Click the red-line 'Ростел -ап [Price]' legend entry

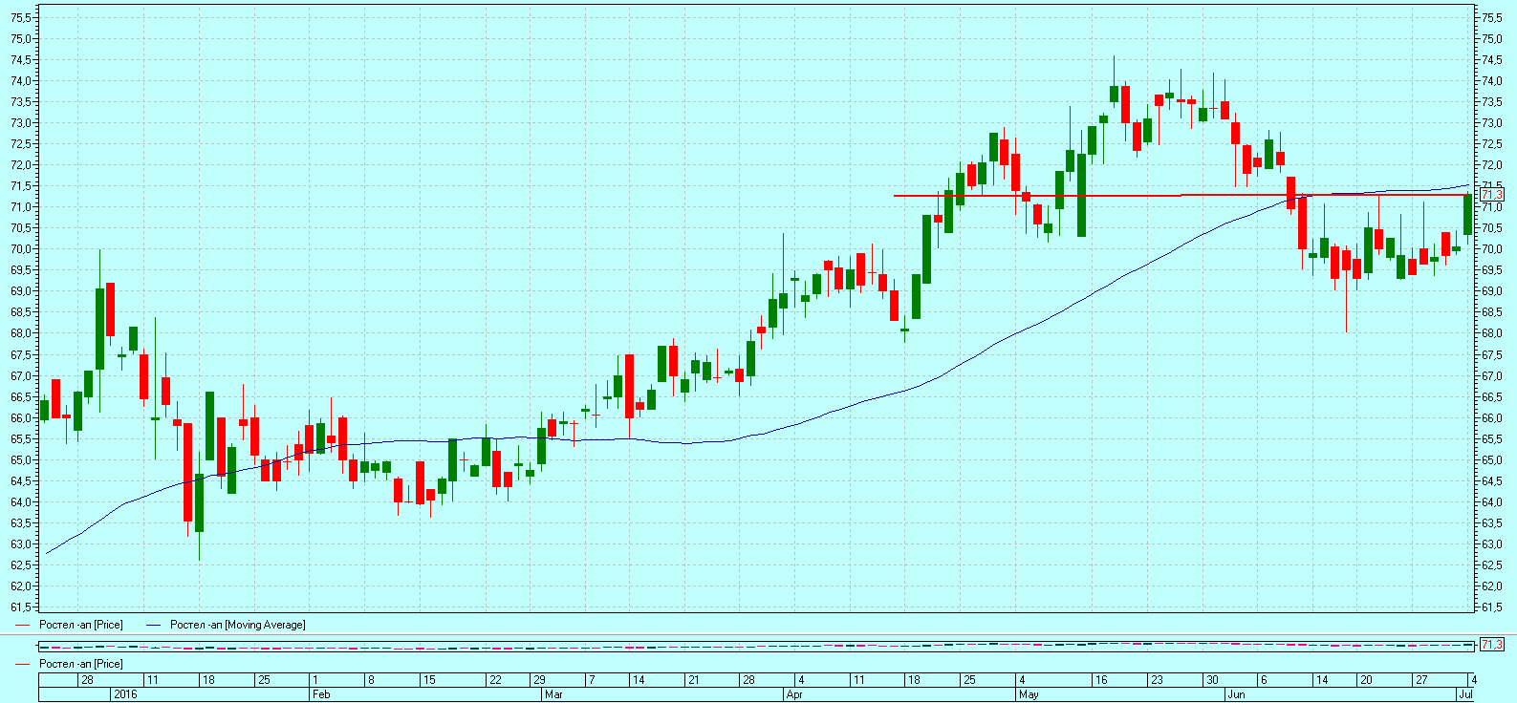coord(69,625)
